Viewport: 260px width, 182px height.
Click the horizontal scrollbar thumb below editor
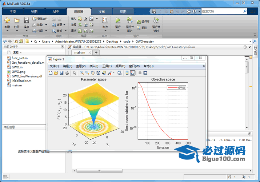pyautogui.click(x=100, y=171)
